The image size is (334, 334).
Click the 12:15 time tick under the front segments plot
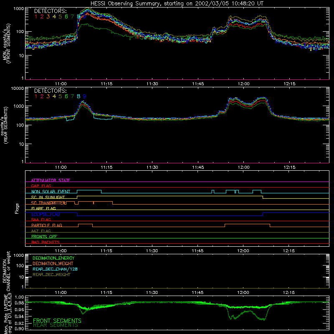tap(289, 84)
